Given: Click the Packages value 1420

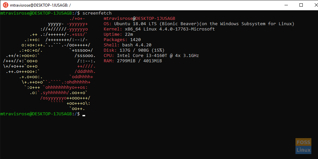Looking at the screenshot, I should [135, 39].
